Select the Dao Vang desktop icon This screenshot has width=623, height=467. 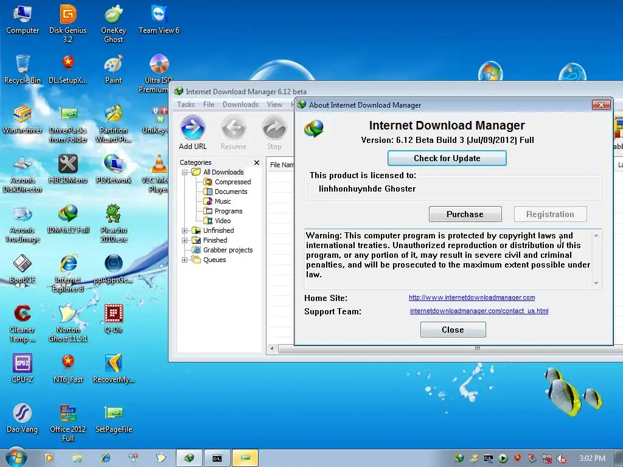(x=23, y=418)
